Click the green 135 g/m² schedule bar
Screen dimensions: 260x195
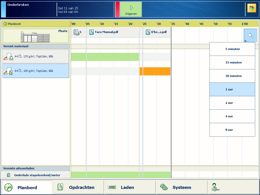coord(105,57)
